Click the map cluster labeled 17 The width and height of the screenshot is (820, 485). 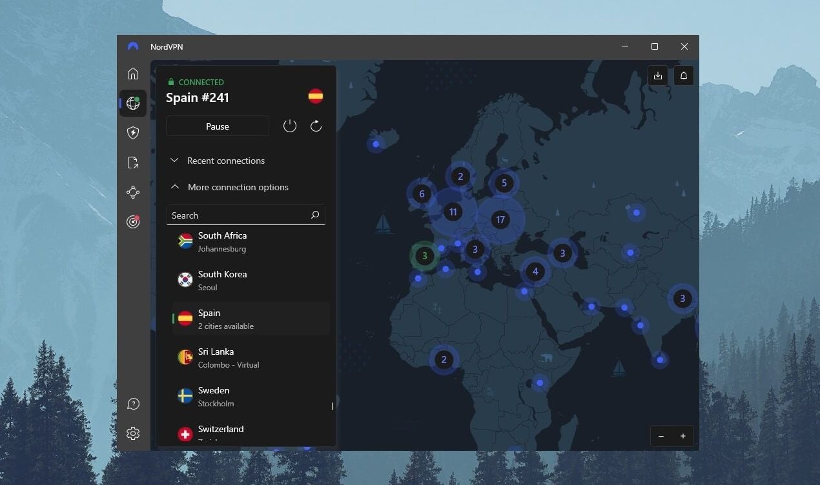[500, 220]
